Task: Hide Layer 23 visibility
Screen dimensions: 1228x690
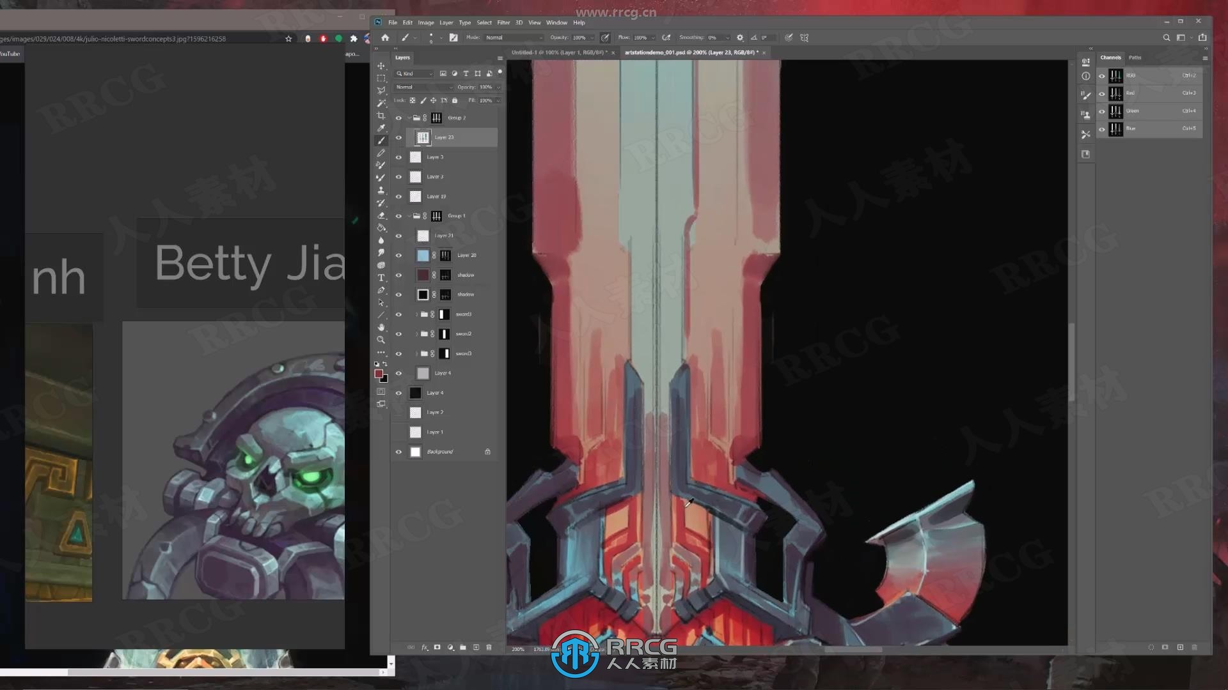Action: (398, 137)
